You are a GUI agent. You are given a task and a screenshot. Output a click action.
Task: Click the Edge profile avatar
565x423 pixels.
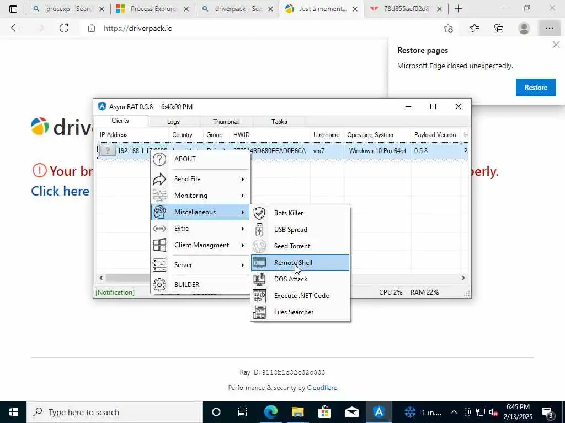tap(524, 28)
